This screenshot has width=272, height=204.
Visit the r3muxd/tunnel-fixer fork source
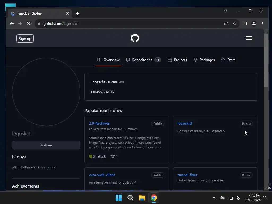click(x=210, y=180)
